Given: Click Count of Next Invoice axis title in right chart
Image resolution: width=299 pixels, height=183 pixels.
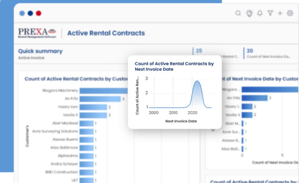Looking at the screenshot, I should 275,162.
